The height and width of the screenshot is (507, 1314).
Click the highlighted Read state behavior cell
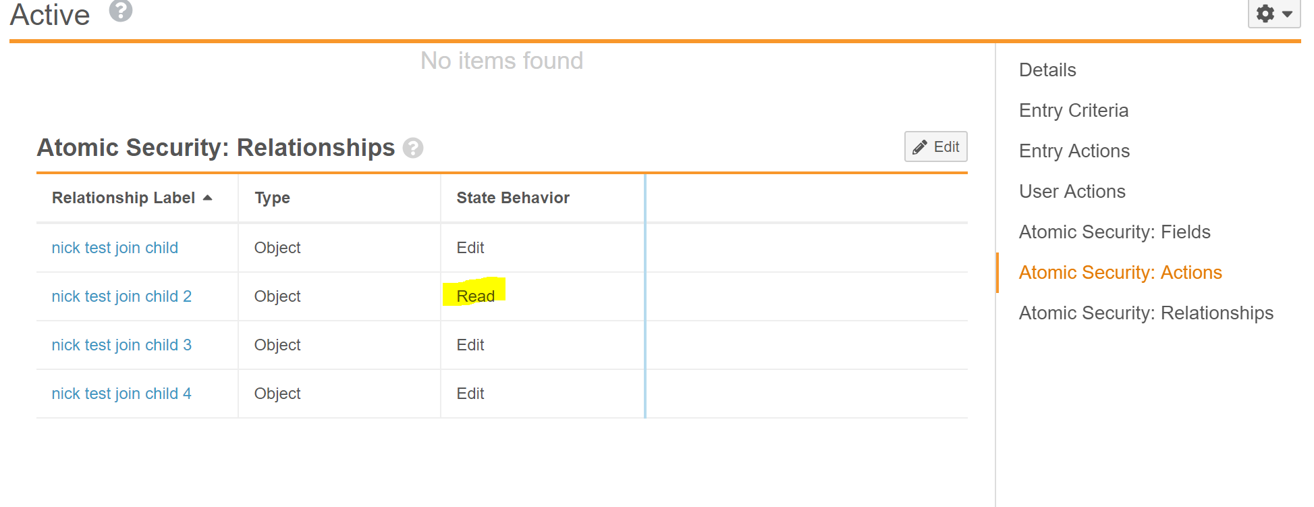(x=475, y=296)
